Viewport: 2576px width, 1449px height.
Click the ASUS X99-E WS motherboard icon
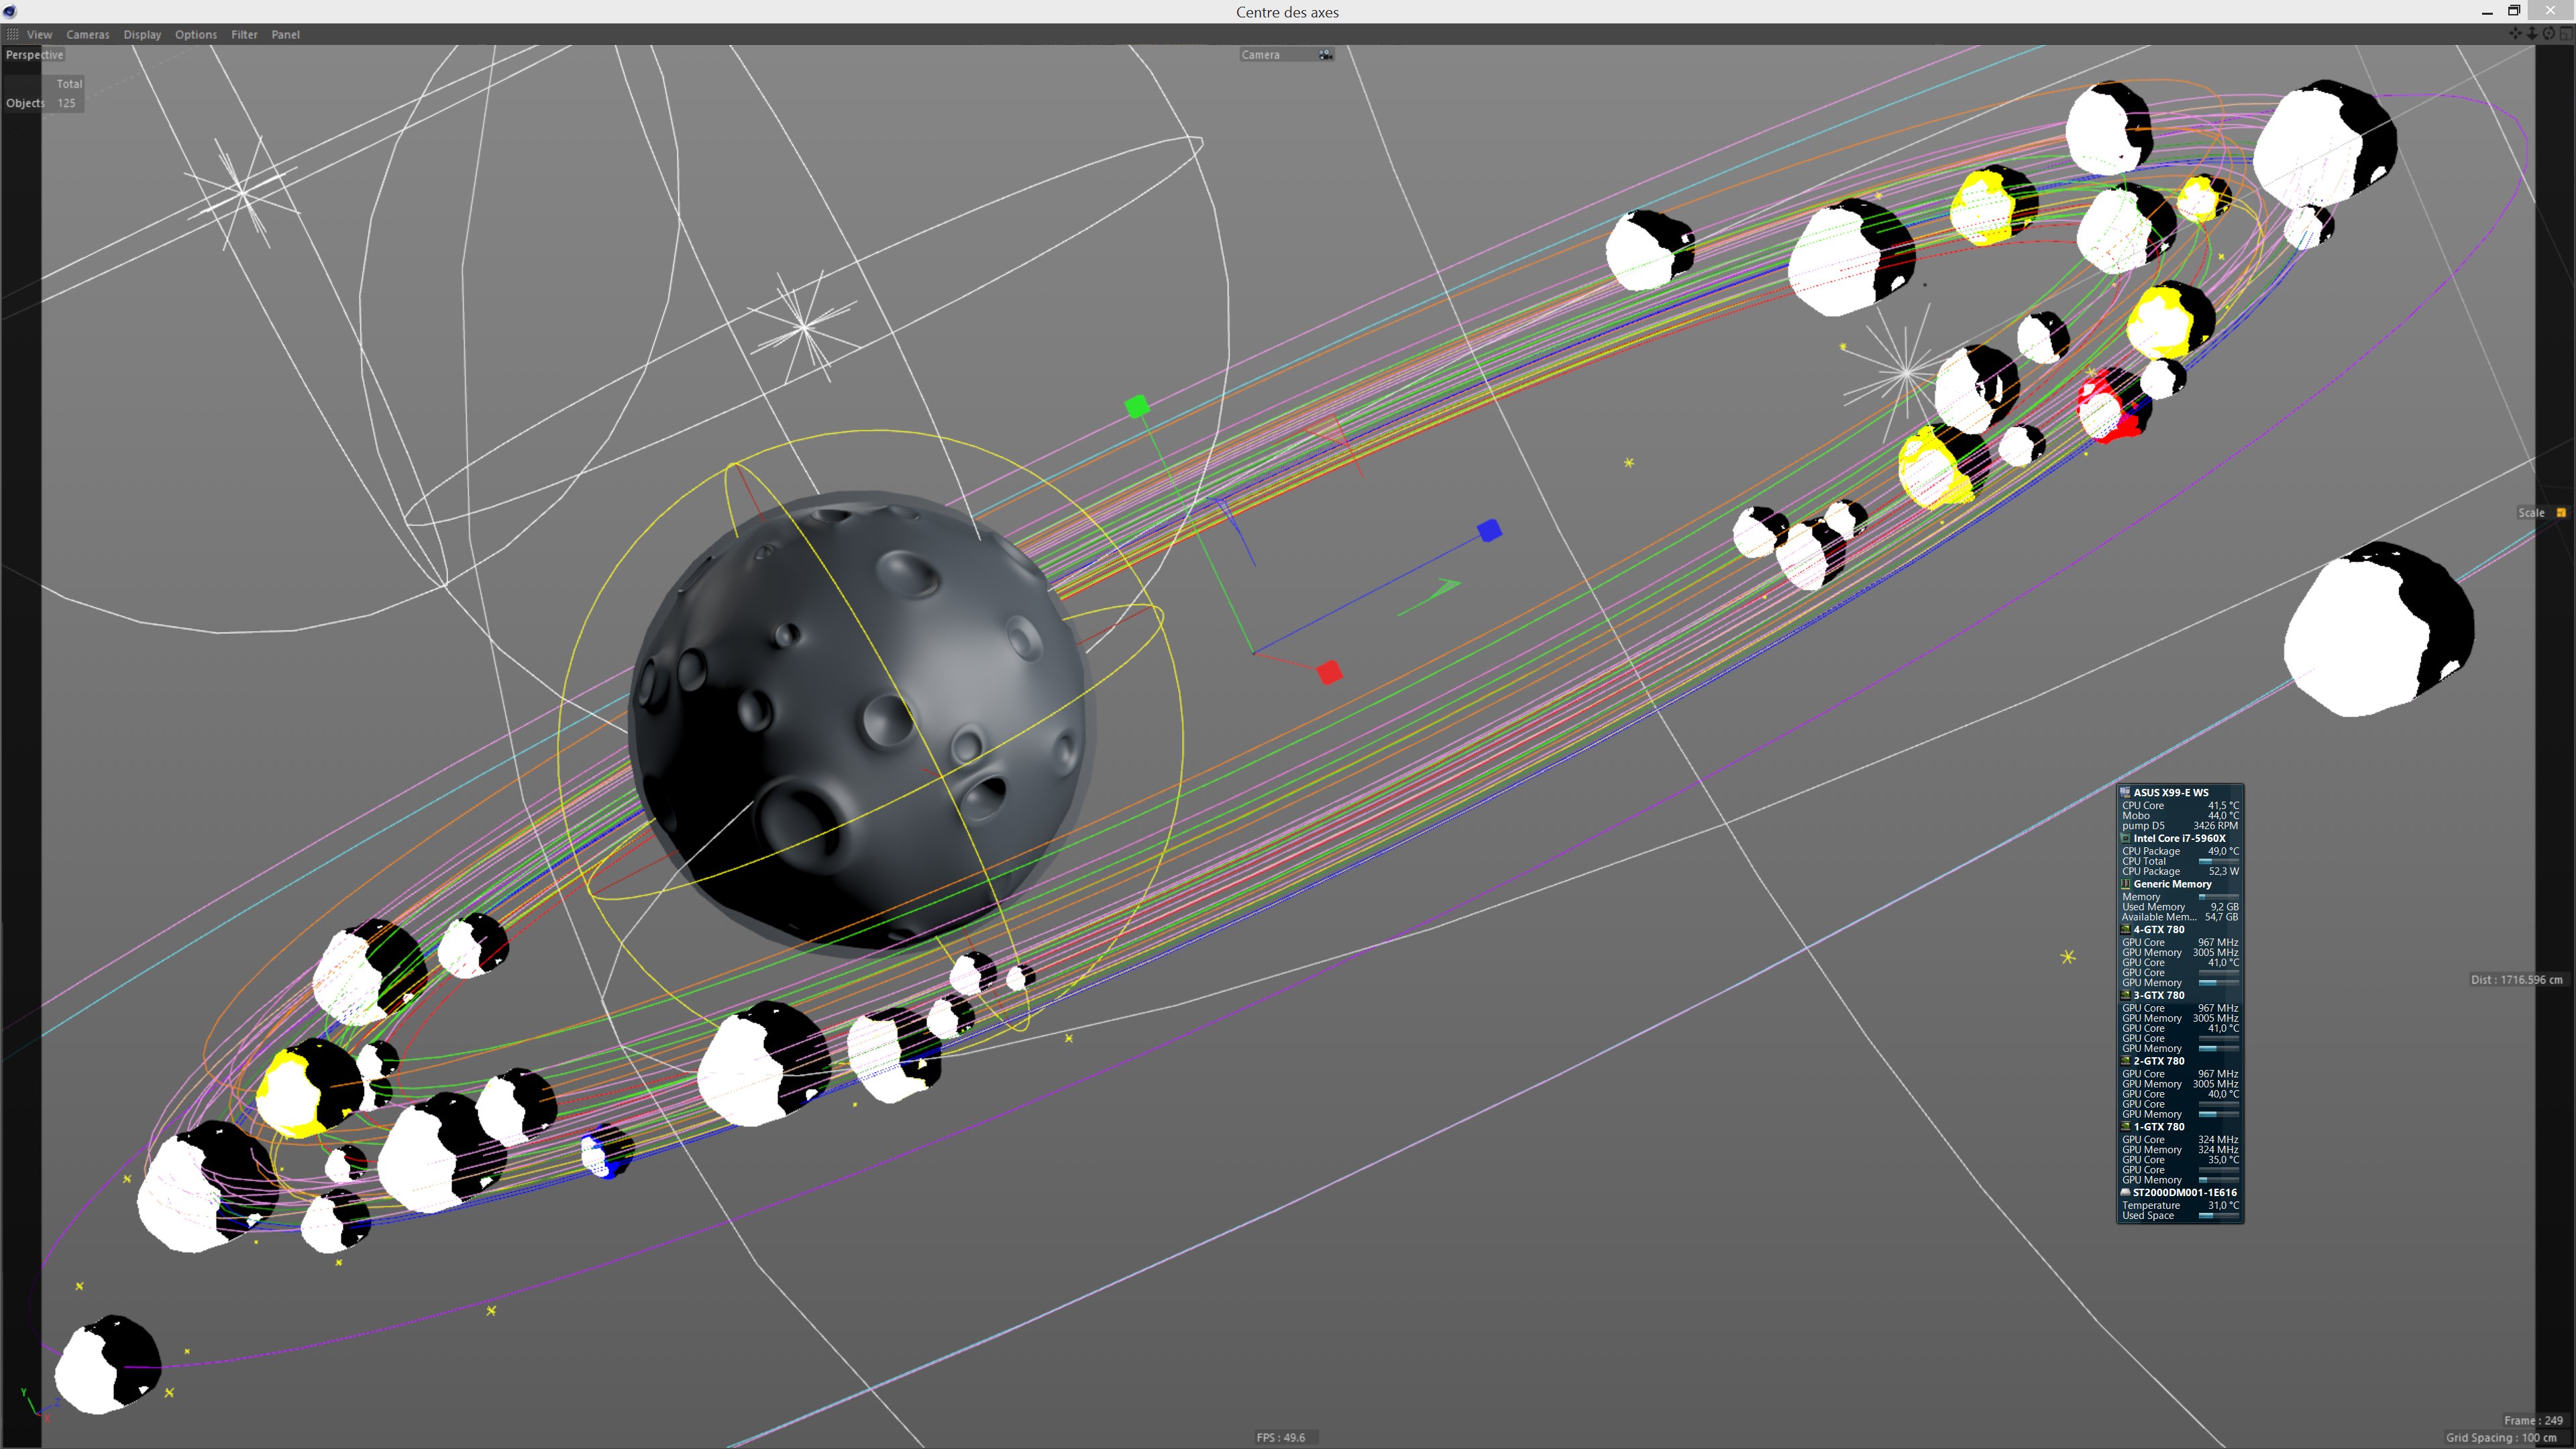(2126, 792)
